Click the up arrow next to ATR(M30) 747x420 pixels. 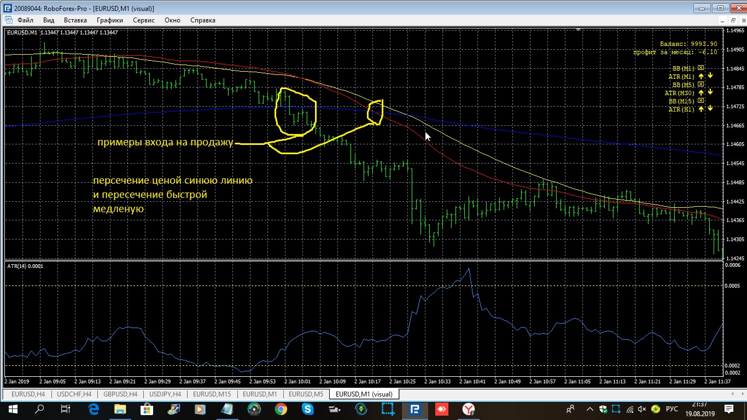(701, 93)
